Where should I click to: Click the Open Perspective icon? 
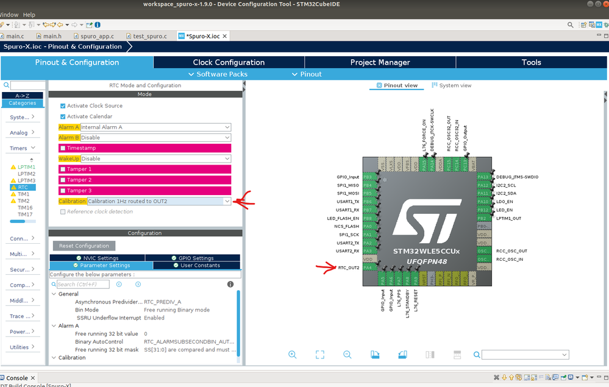tap(583, 25)
